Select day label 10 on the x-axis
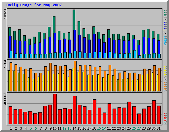This screenshot has width=169, height=132. click(54, 128)
